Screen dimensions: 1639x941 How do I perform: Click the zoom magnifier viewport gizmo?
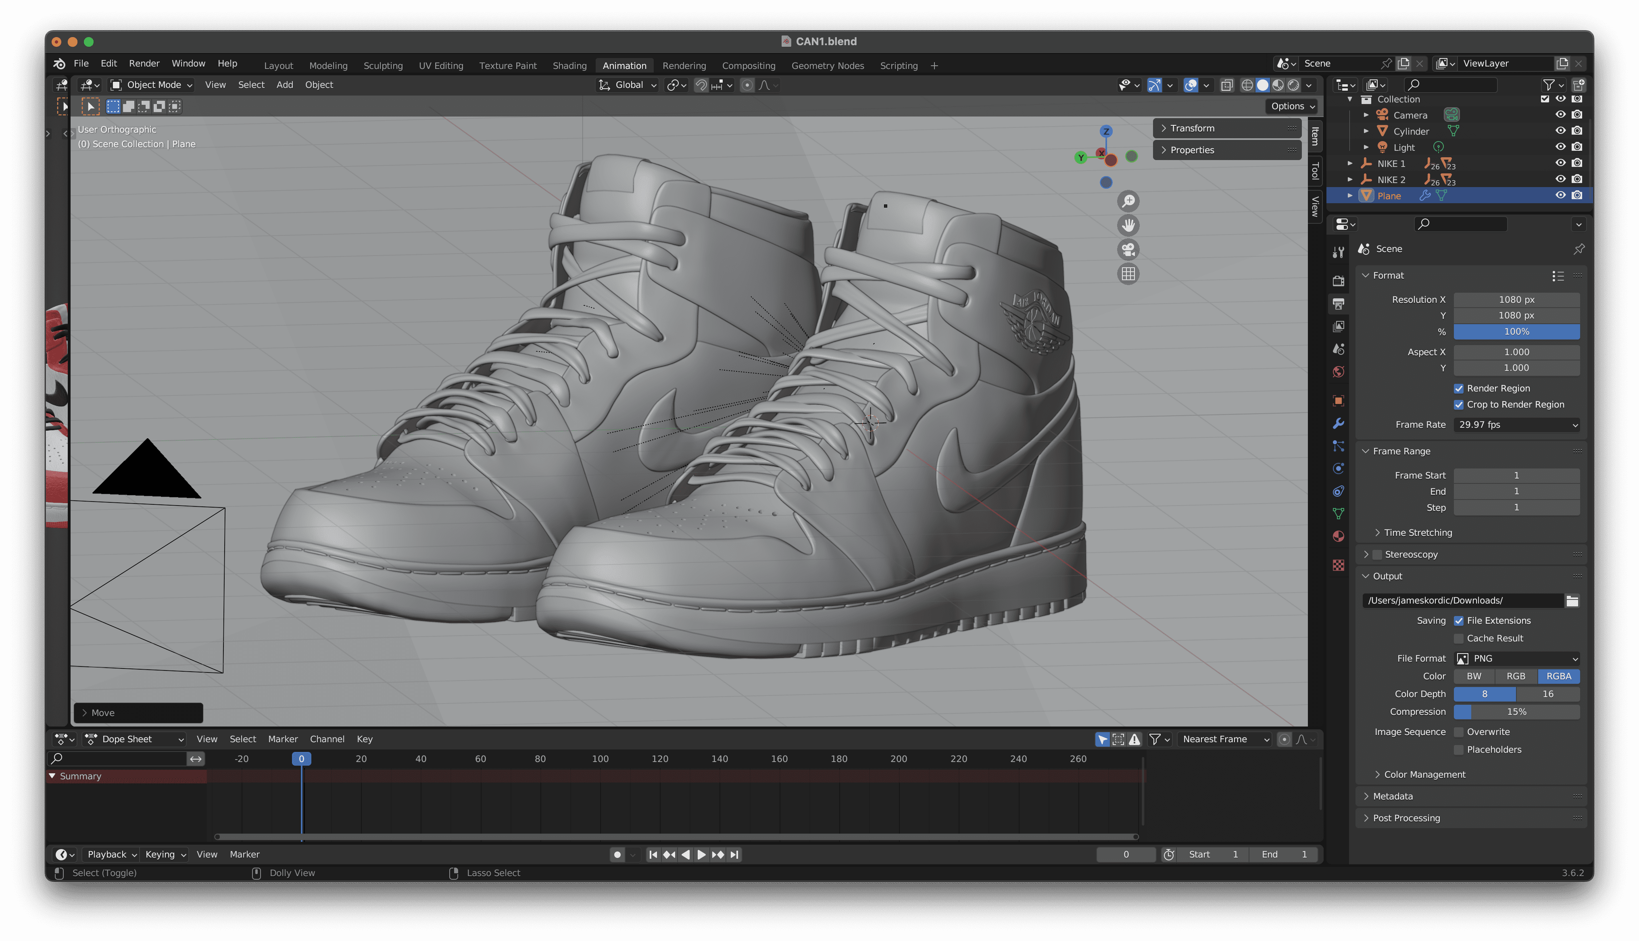tap(1128, 201)
